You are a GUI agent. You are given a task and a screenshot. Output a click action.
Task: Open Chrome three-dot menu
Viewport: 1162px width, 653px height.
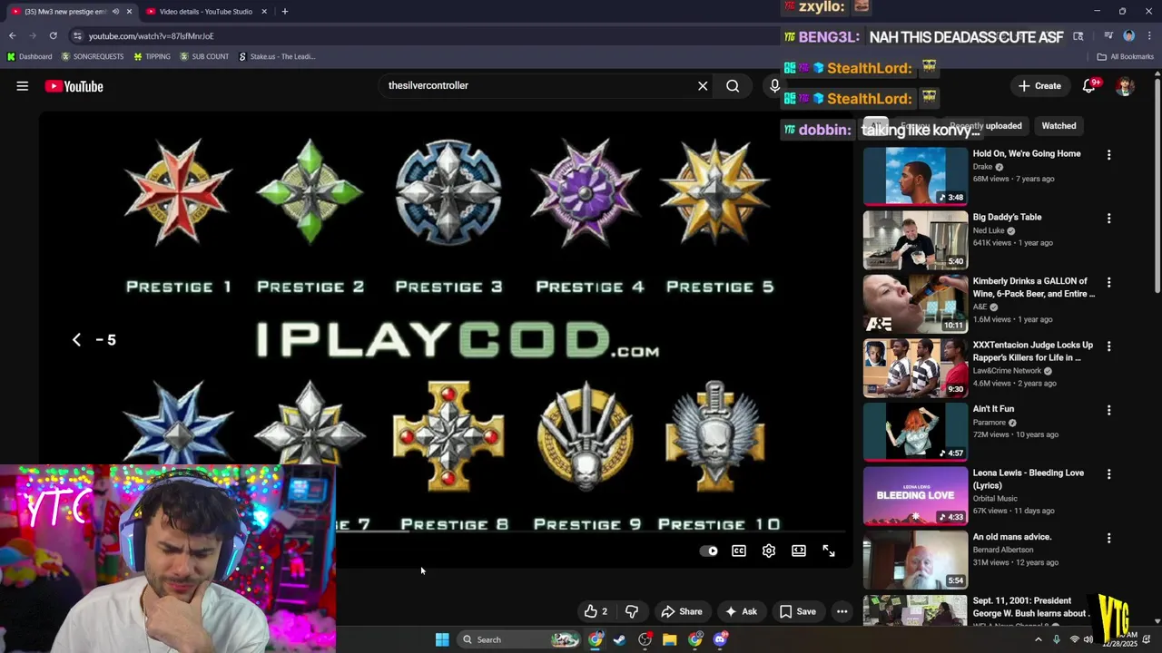pyautogui.click(x=1148, y=36)
